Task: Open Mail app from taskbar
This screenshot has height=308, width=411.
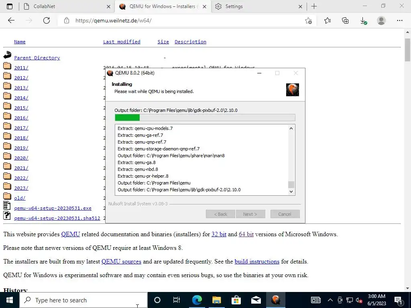Action: 256,300
